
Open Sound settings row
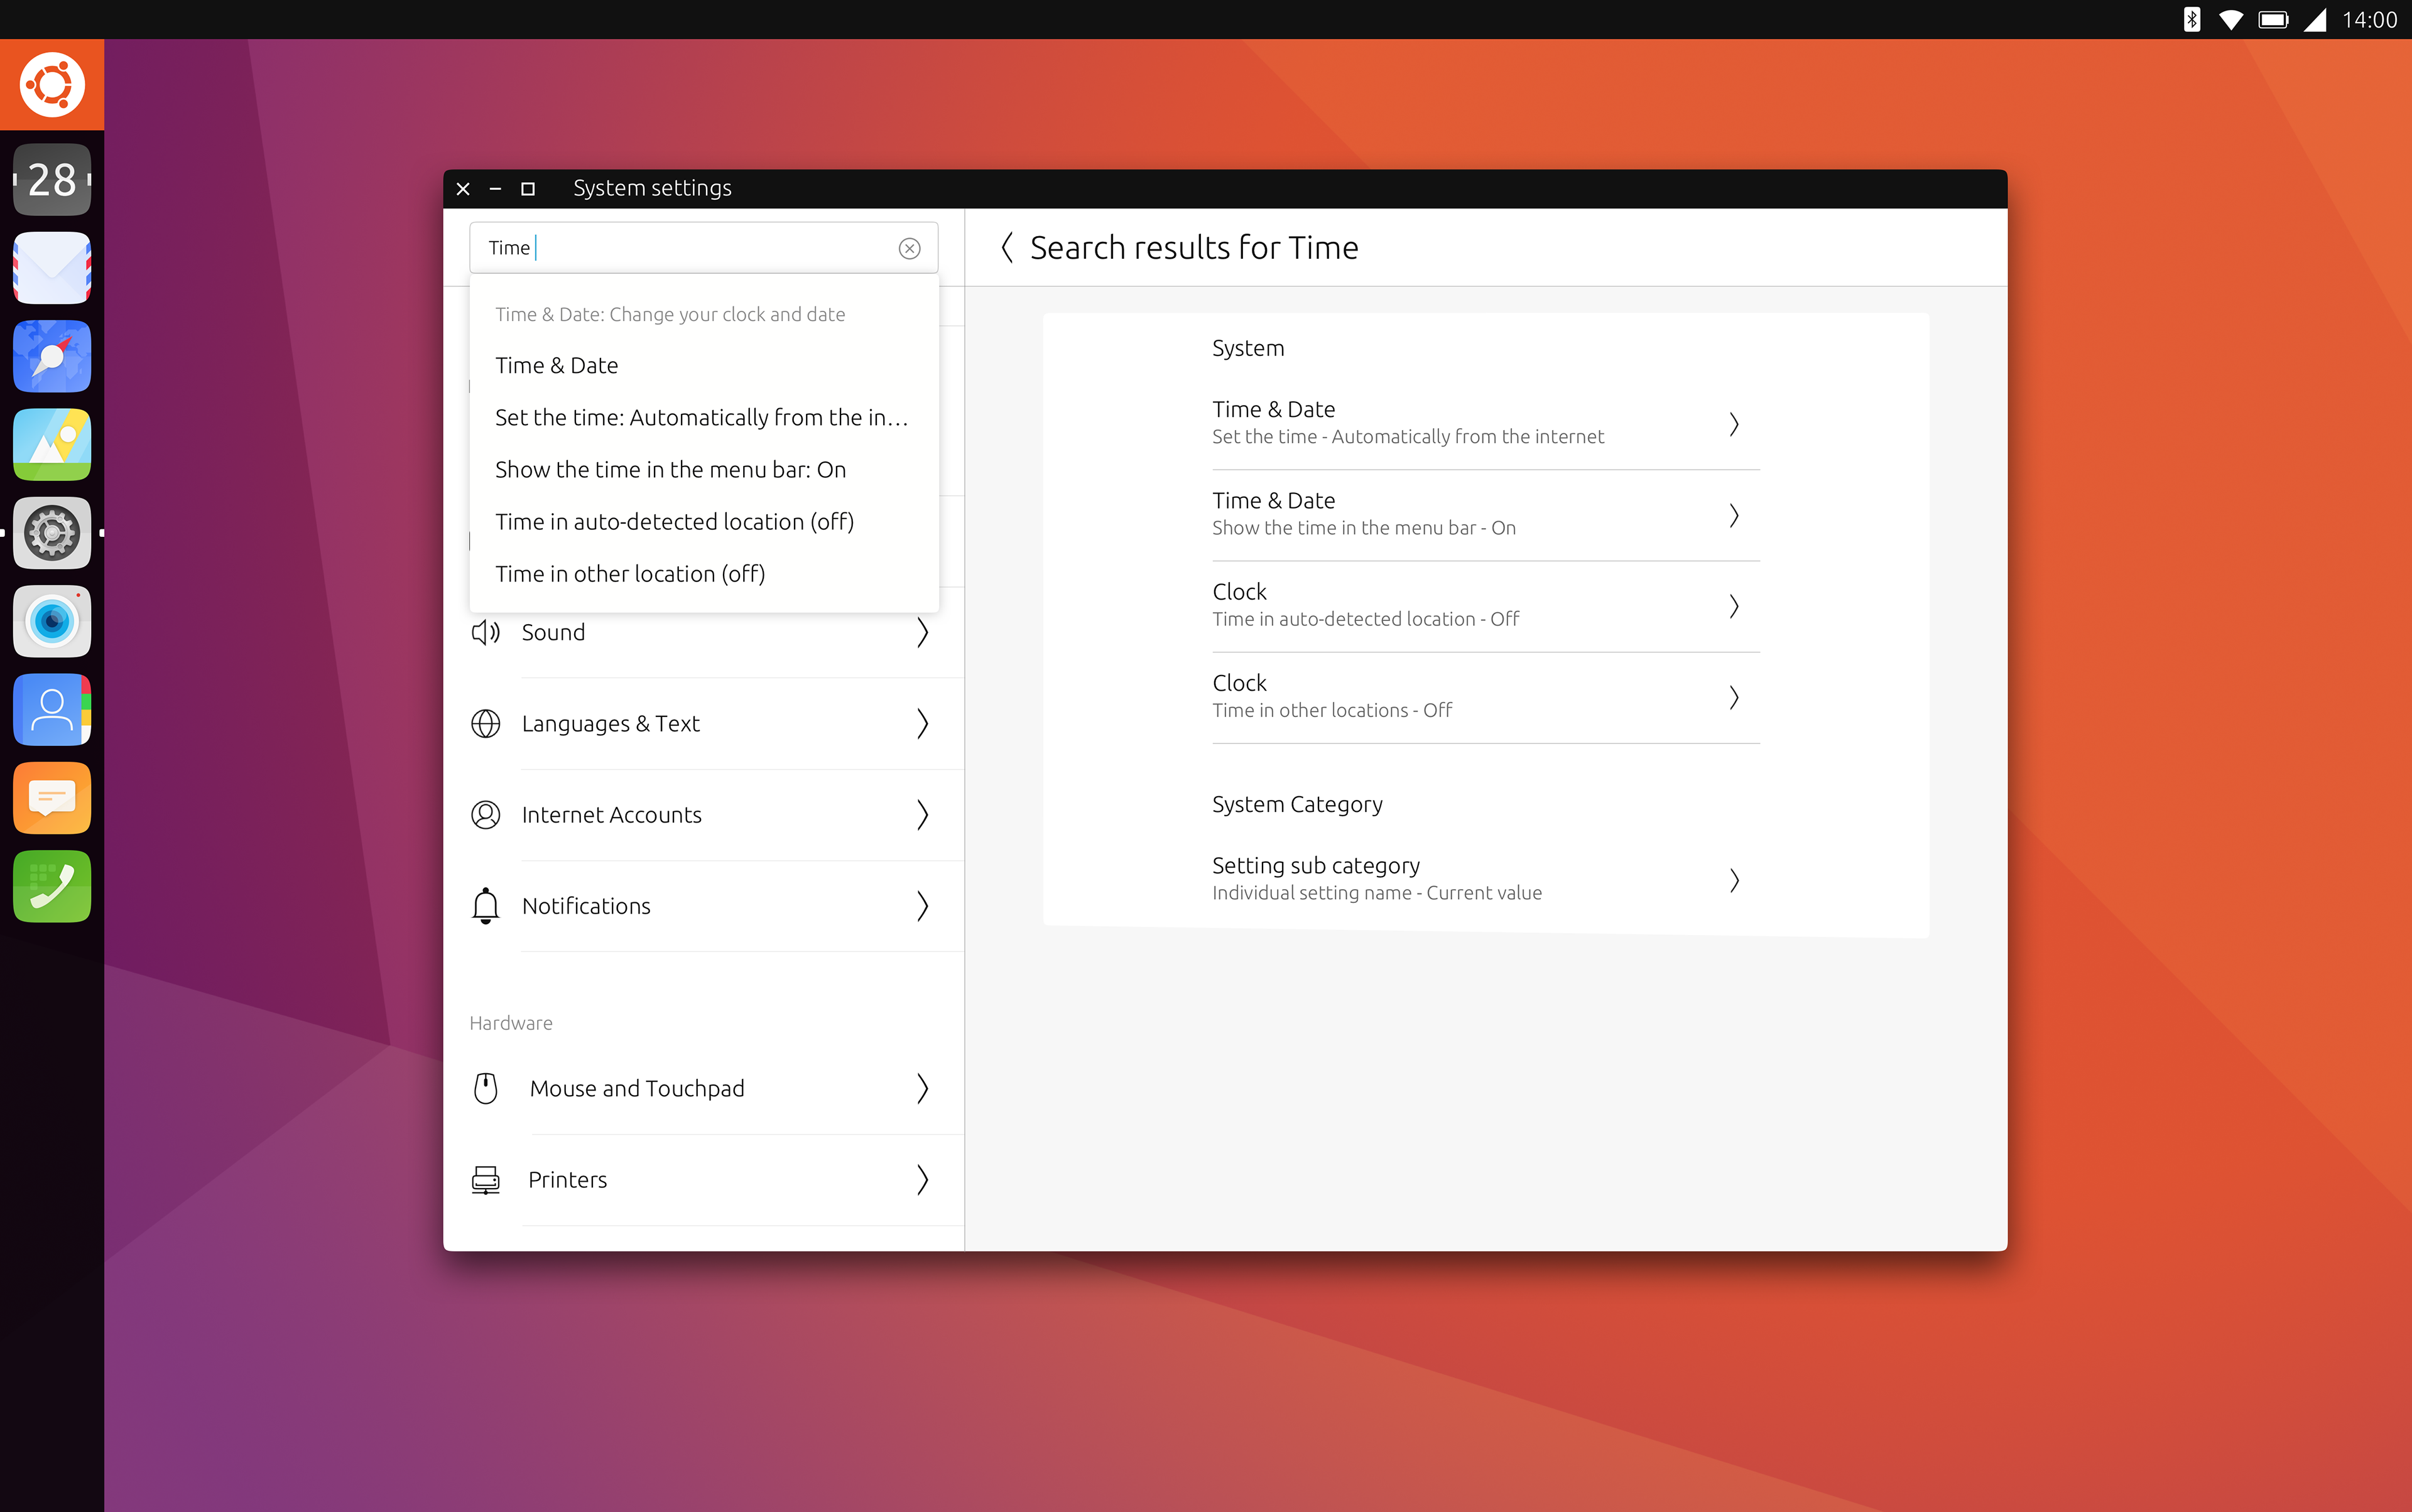[703, 632]
